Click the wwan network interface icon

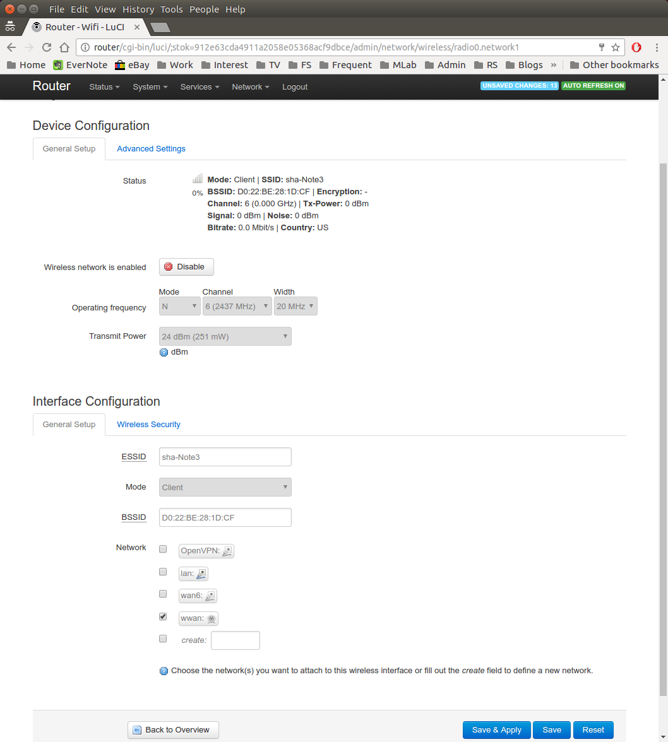(x=212, y=619)
